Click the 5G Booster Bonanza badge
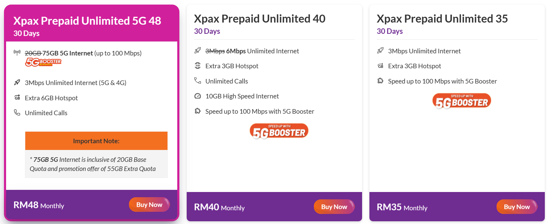This screenshot has width=550, height=224. click(x=43, y=62)
